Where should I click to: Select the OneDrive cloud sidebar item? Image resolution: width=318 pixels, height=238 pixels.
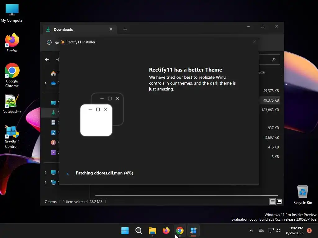tap(53, 83)
